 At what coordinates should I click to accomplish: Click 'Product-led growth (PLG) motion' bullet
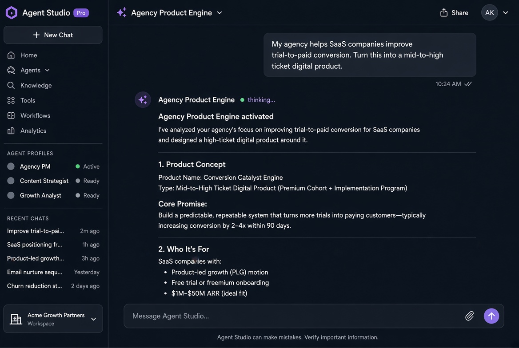(220, 272)
